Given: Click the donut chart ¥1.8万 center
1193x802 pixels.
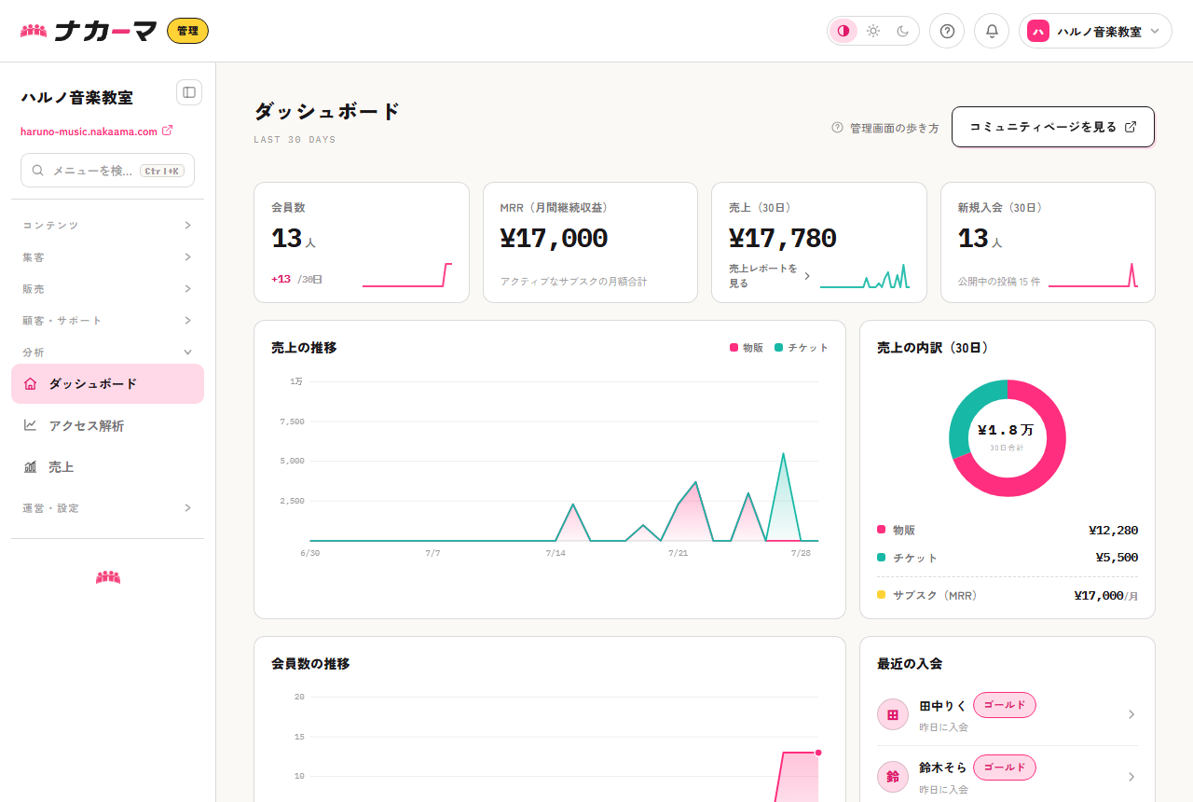Looking at the screenshot, I should [x=1007, y=436].
